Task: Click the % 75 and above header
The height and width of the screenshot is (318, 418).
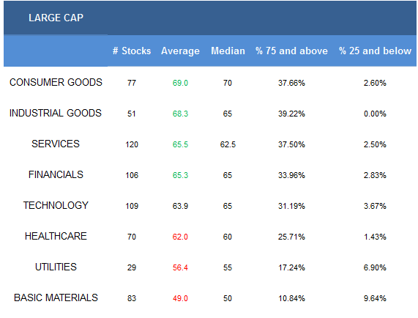Action: click(291, 51)
